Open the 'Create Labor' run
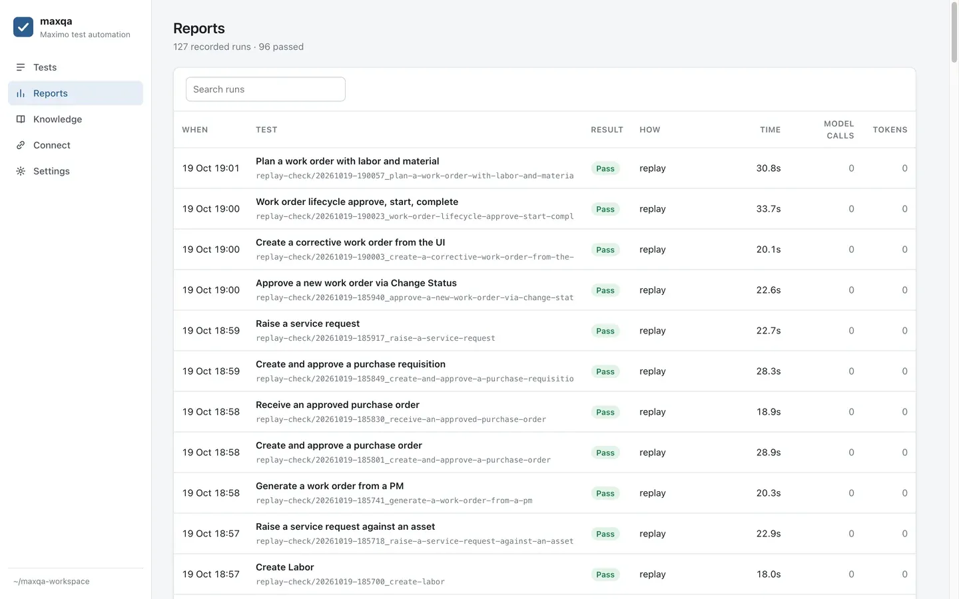The image size is (959, 599). point(284,567)
